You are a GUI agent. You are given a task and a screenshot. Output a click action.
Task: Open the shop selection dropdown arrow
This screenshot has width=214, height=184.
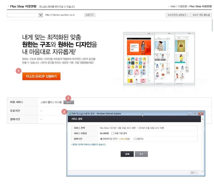[x=40, y=15]
